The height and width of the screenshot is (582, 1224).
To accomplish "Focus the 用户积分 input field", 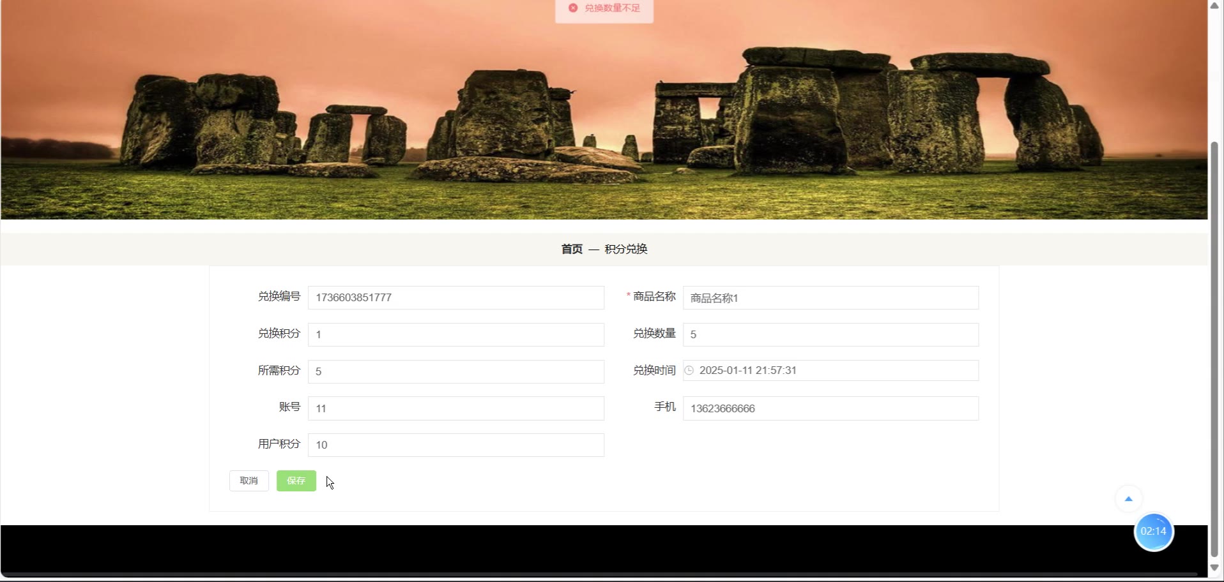I will tap(456, 445).
